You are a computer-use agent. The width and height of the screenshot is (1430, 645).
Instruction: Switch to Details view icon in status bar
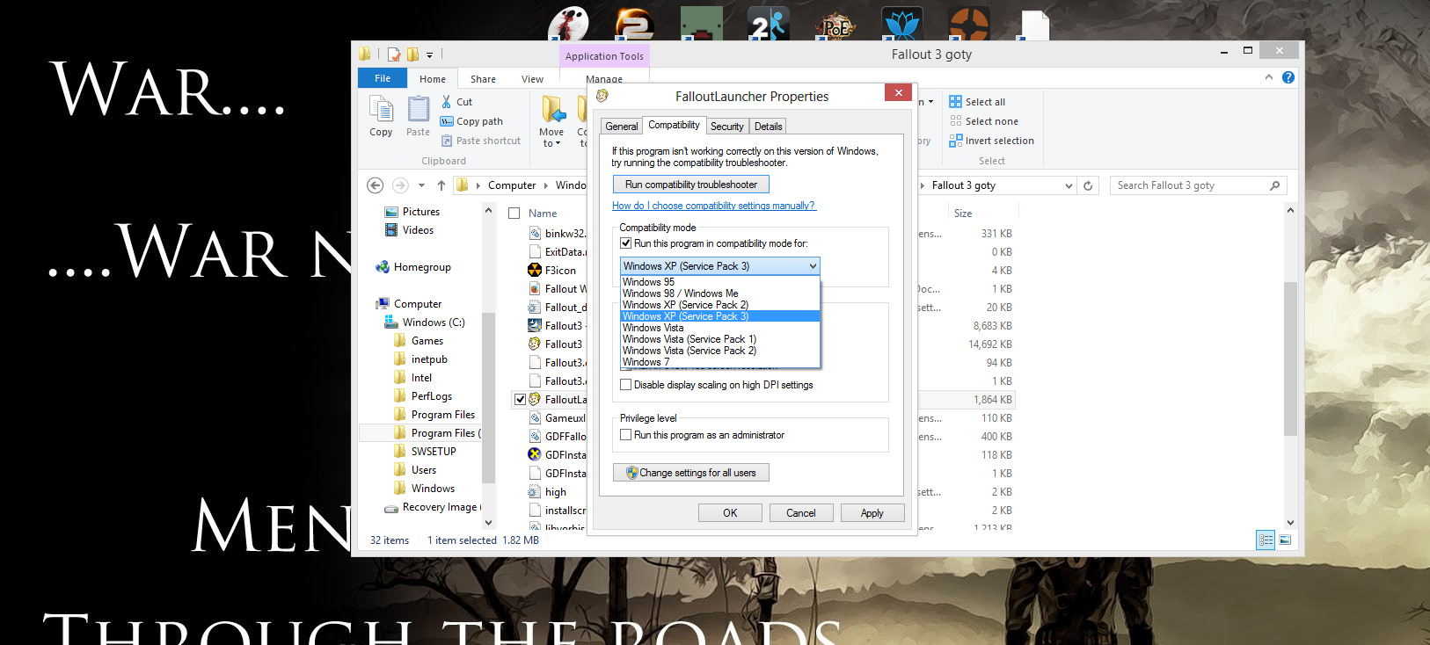1266,540
